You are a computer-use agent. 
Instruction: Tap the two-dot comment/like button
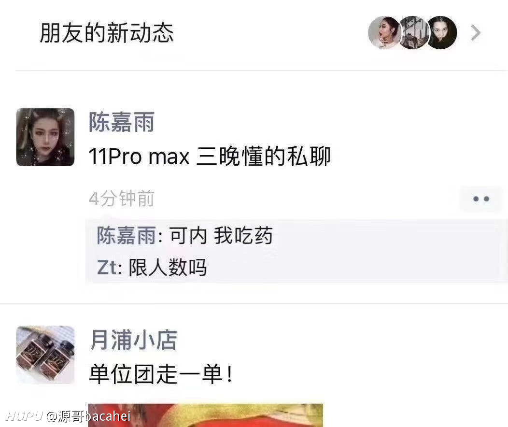pos(481,199)
